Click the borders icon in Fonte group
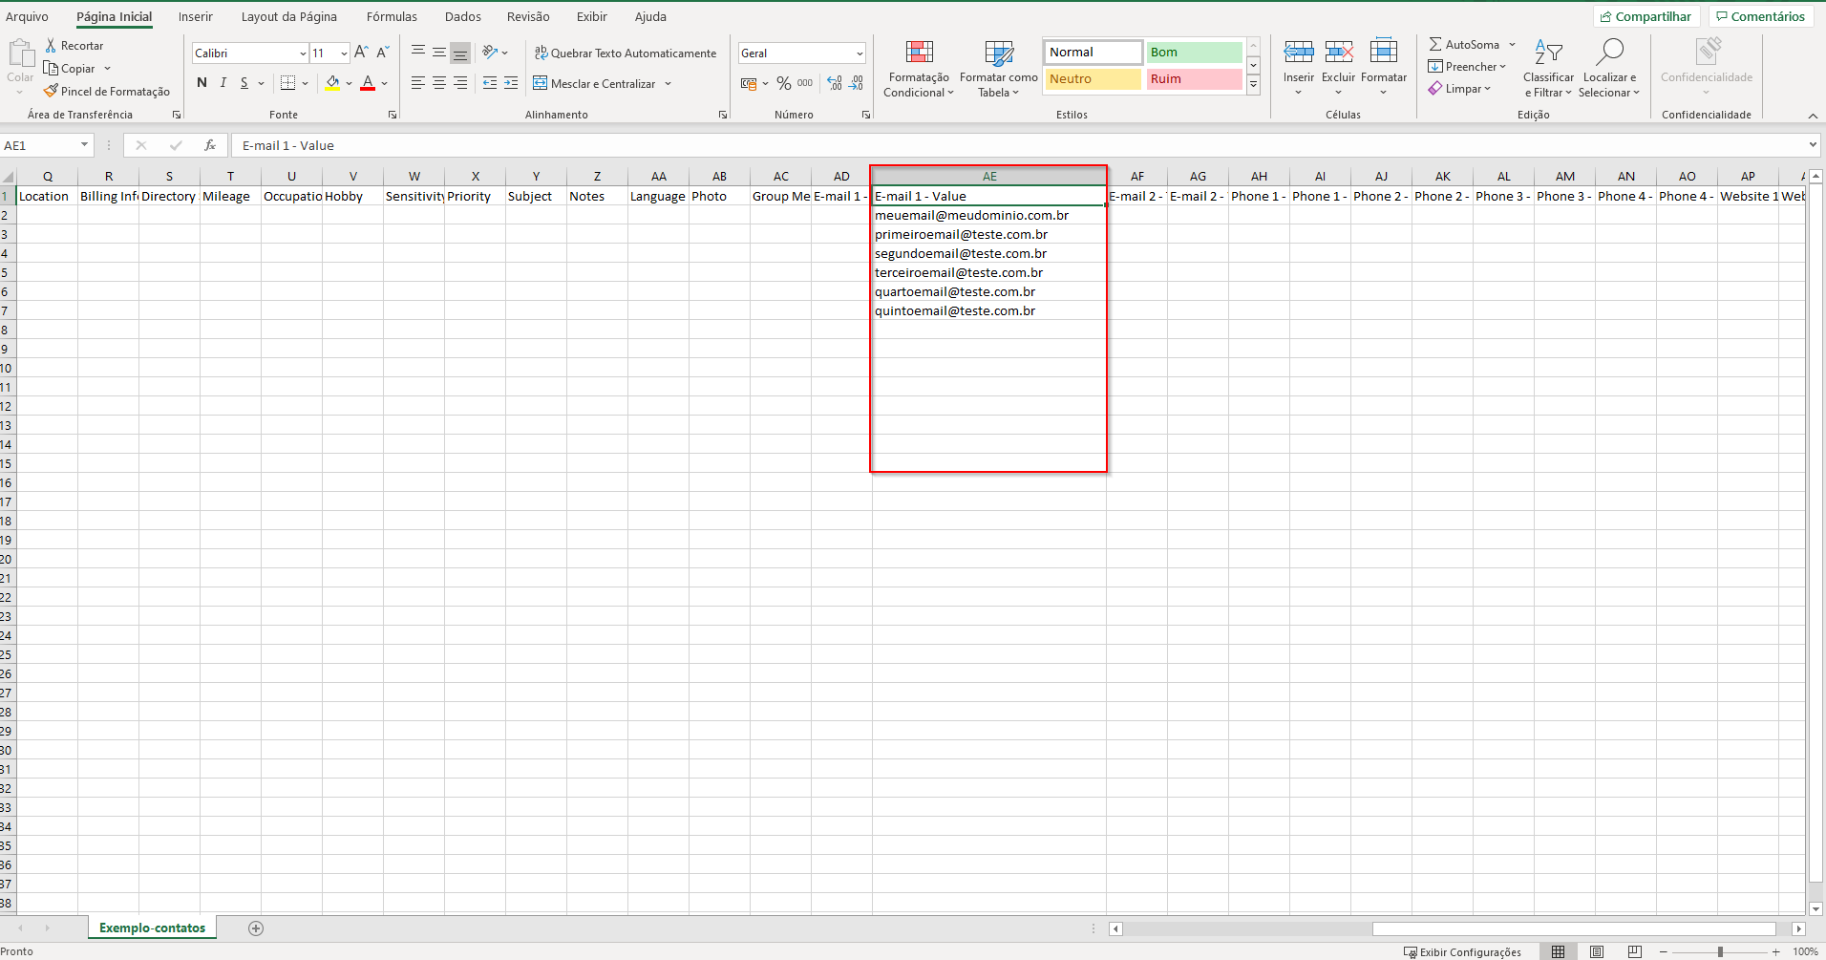 coord(288,83)
